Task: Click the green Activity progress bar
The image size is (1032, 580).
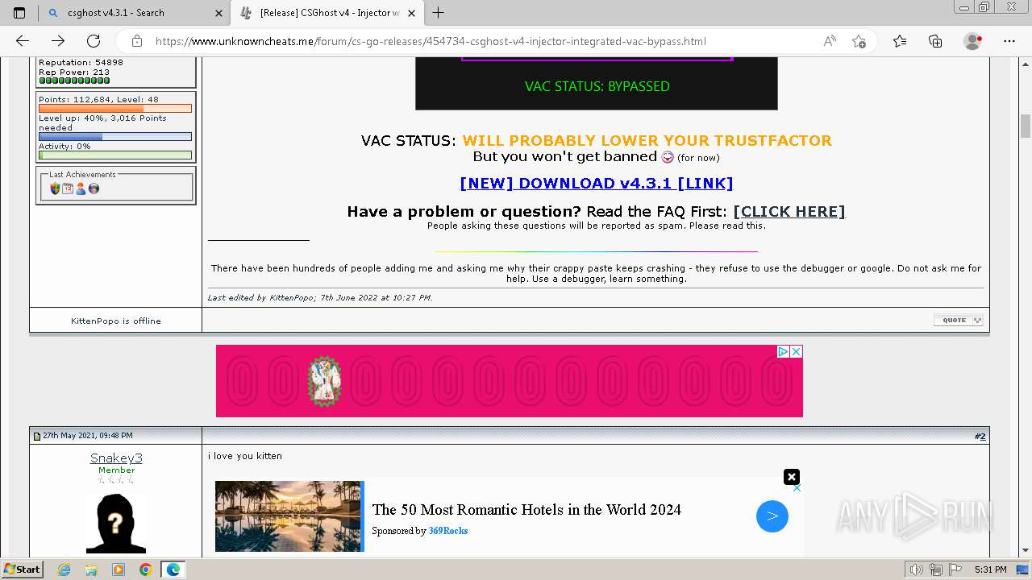Action: (x=115, y=155)
